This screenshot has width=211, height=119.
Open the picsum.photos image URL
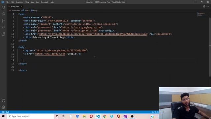(x=61, y=51)
